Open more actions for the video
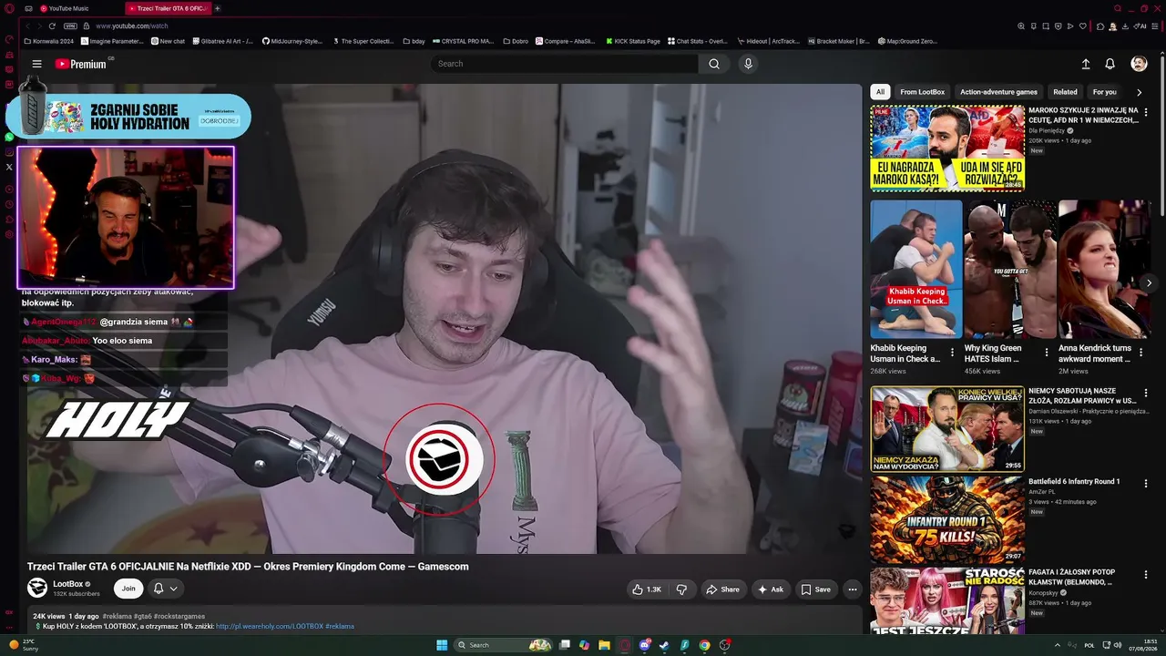This screenshot has height=656, width=1166. tap(853, 589)
